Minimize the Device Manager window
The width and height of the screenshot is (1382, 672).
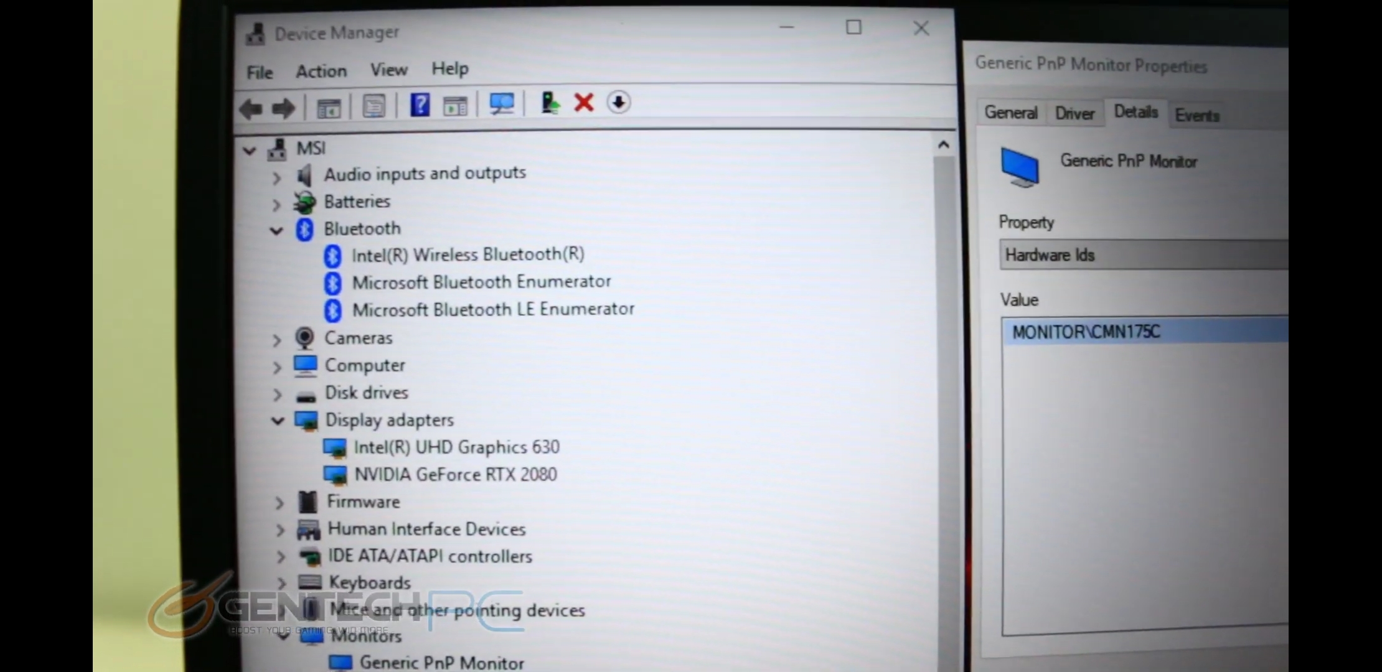coord(787,27)
